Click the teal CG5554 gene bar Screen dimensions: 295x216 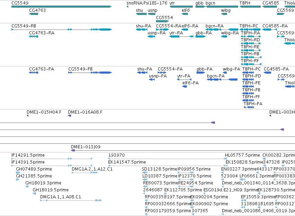click(x=162, y=21)
